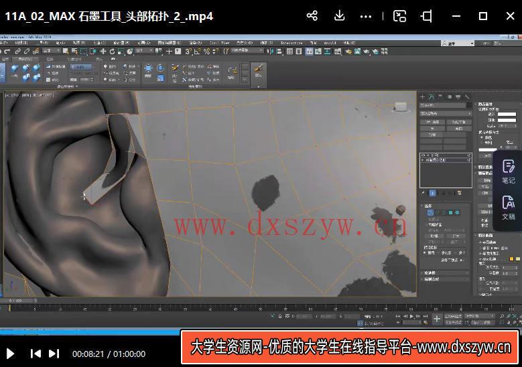Toggle Window/Crossing selection mode

coord(93,51)
